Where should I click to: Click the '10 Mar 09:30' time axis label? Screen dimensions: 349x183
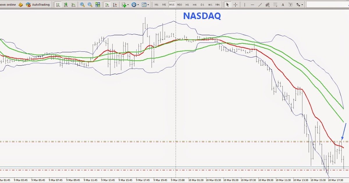click(x=266, y=180)
